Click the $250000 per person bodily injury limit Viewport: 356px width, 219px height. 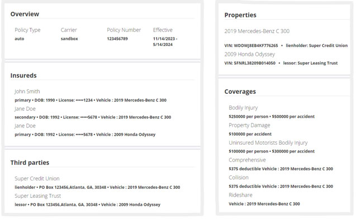tap(248, 116)
